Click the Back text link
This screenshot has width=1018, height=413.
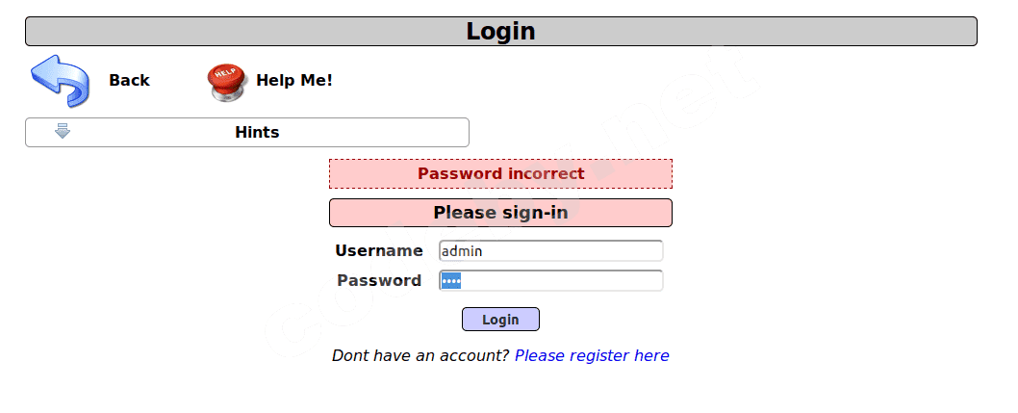pyautogui.click(x=129, y=81)
